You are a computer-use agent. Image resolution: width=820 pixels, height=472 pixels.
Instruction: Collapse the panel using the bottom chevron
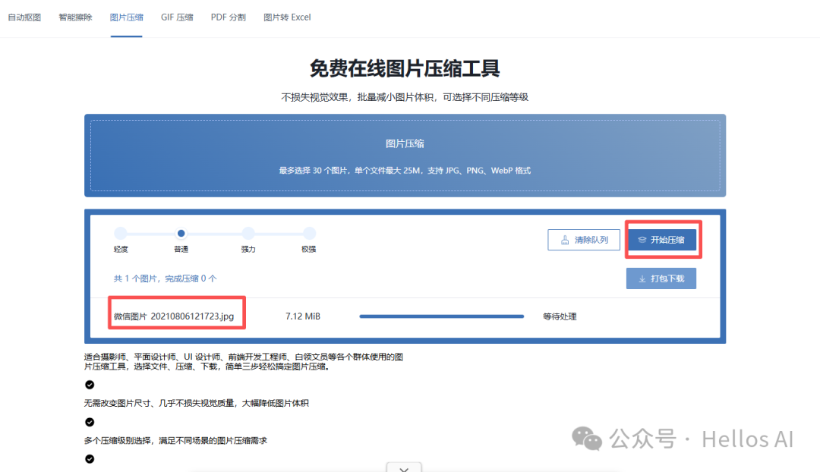[404, 468]
